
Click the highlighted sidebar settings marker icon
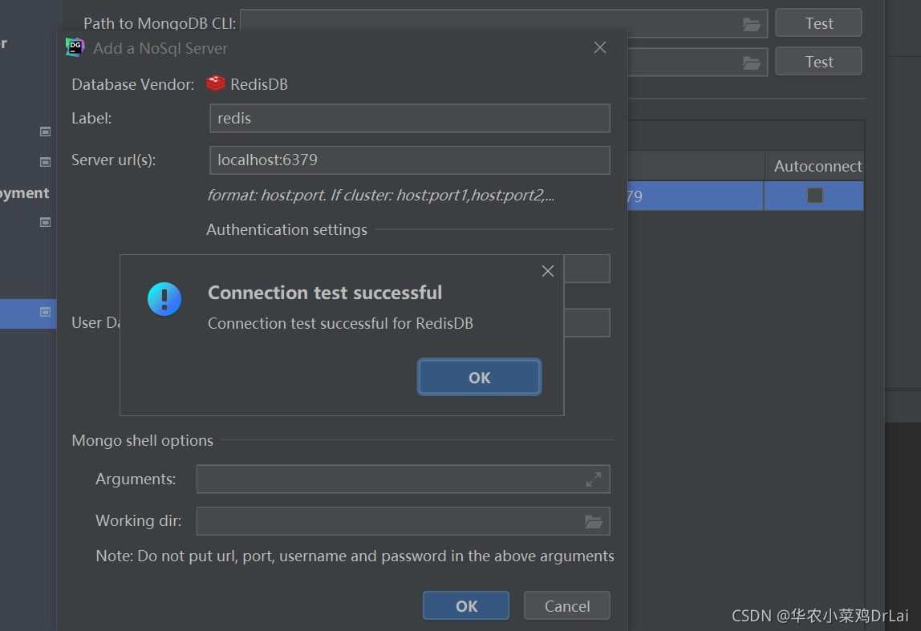[45, 312]
